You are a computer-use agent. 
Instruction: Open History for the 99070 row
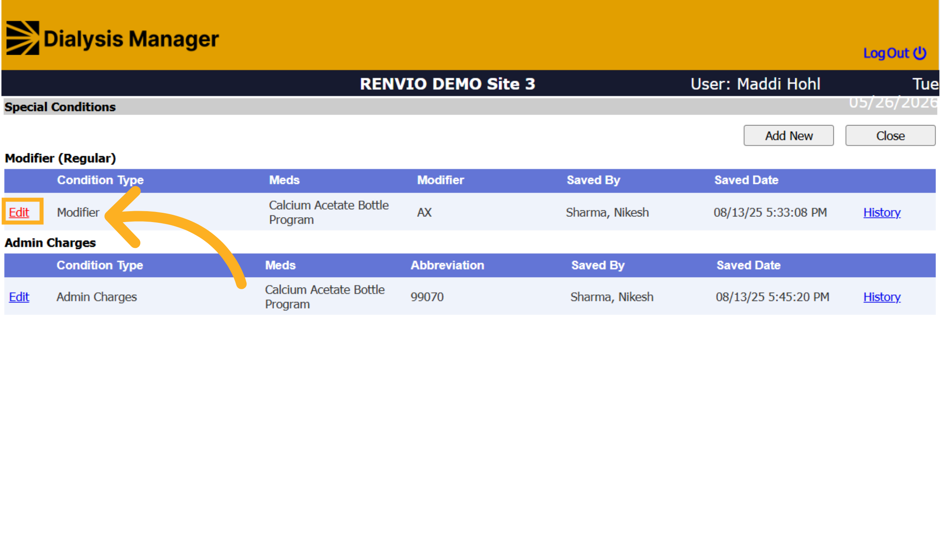click(x=882, y=296)
